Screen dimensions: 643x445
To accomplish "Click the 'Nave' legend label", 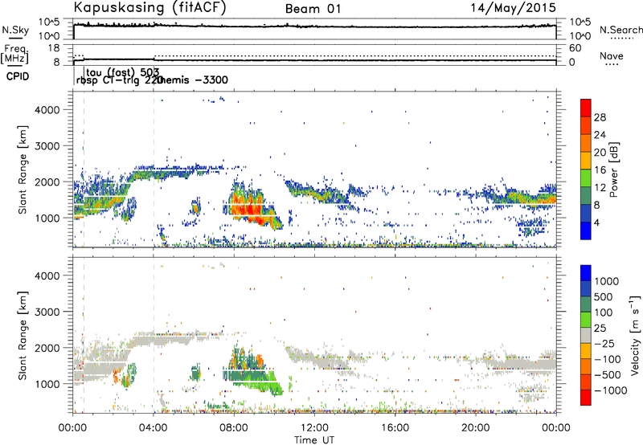I will (x=612, y=55).
